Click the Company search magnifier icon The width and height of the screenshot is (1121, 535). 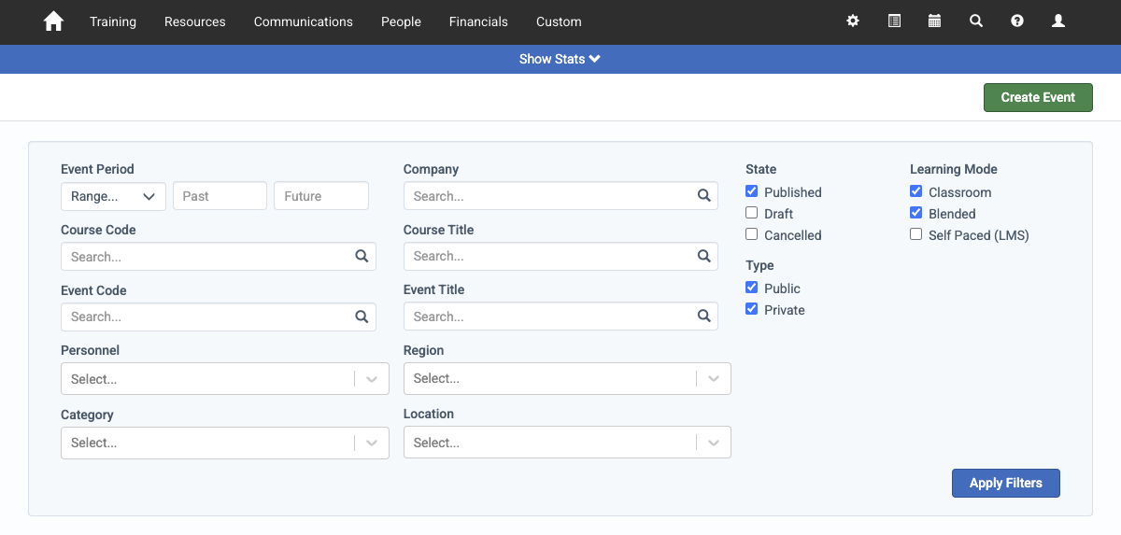[x=703, y=196]
